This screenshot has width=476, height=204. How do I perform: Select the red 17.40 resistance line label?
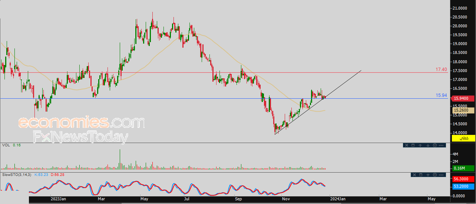pyautogui.click(x=441, y=69)
